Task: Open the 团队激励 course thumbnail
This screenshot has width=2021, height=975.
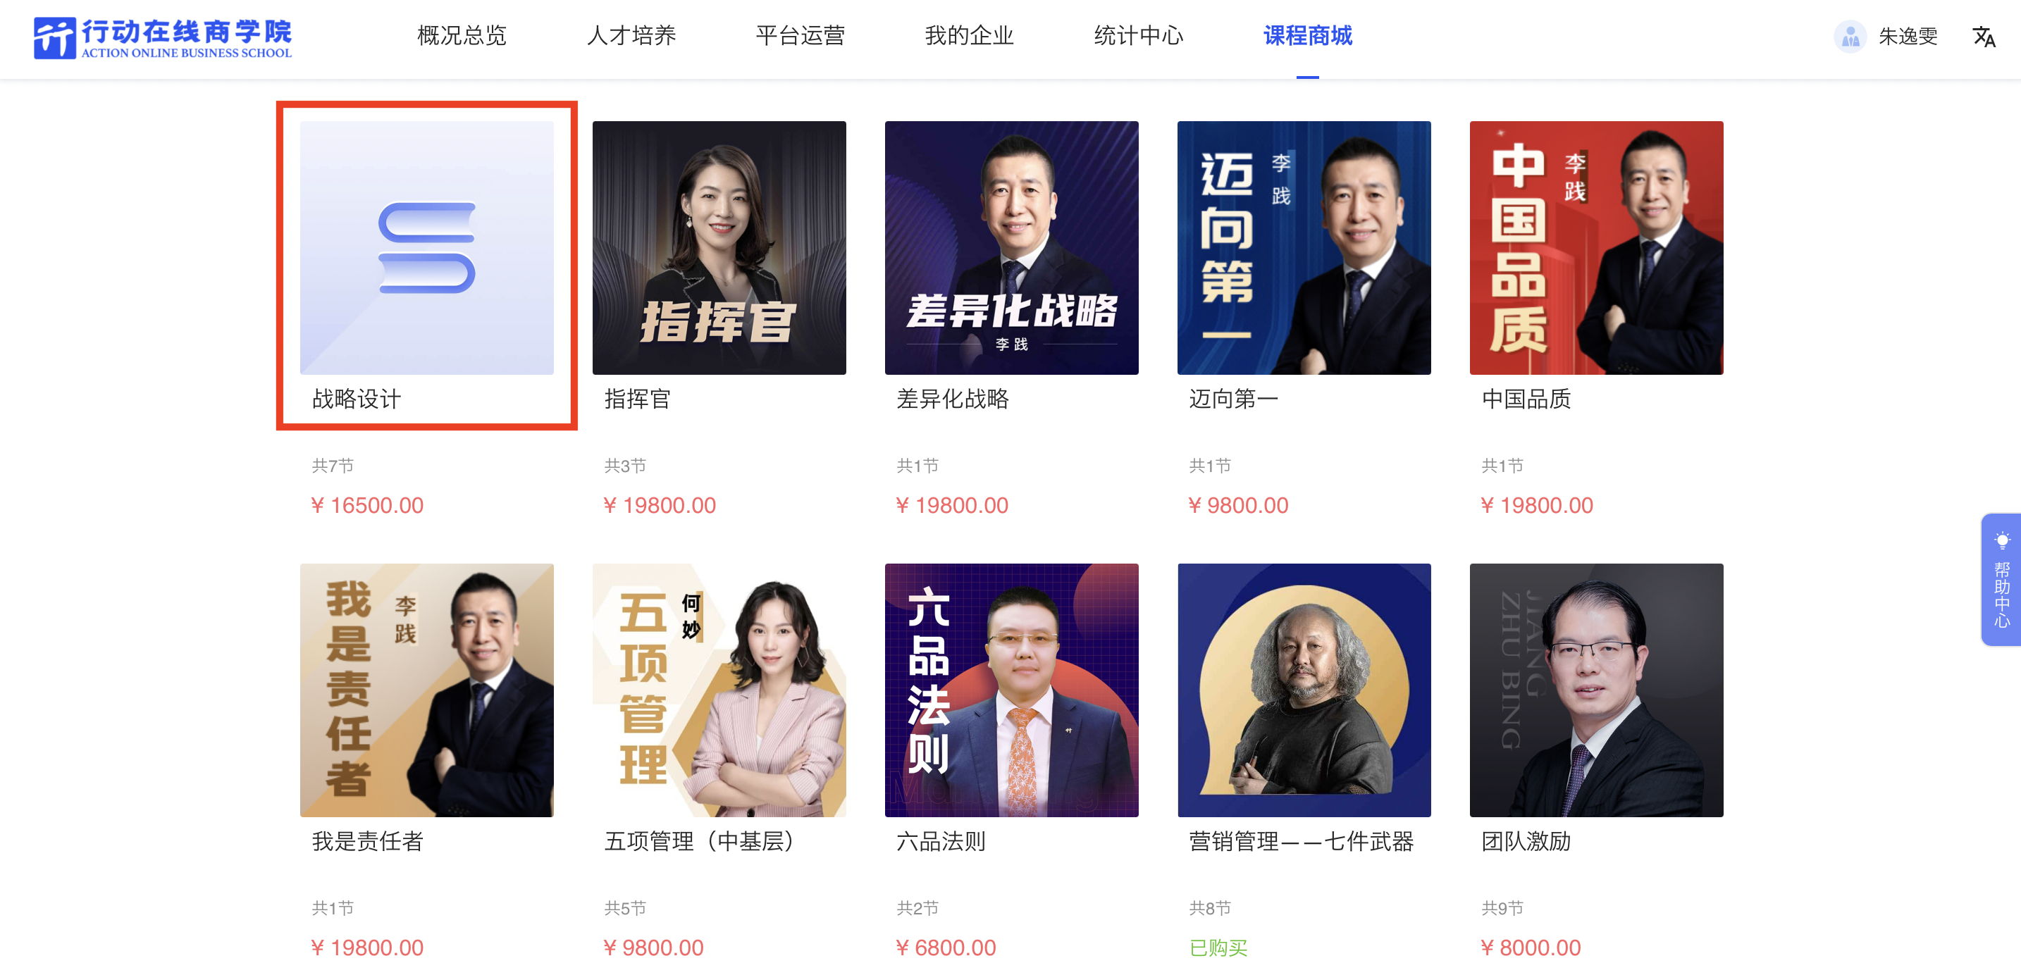Action: click(1597, 690)
